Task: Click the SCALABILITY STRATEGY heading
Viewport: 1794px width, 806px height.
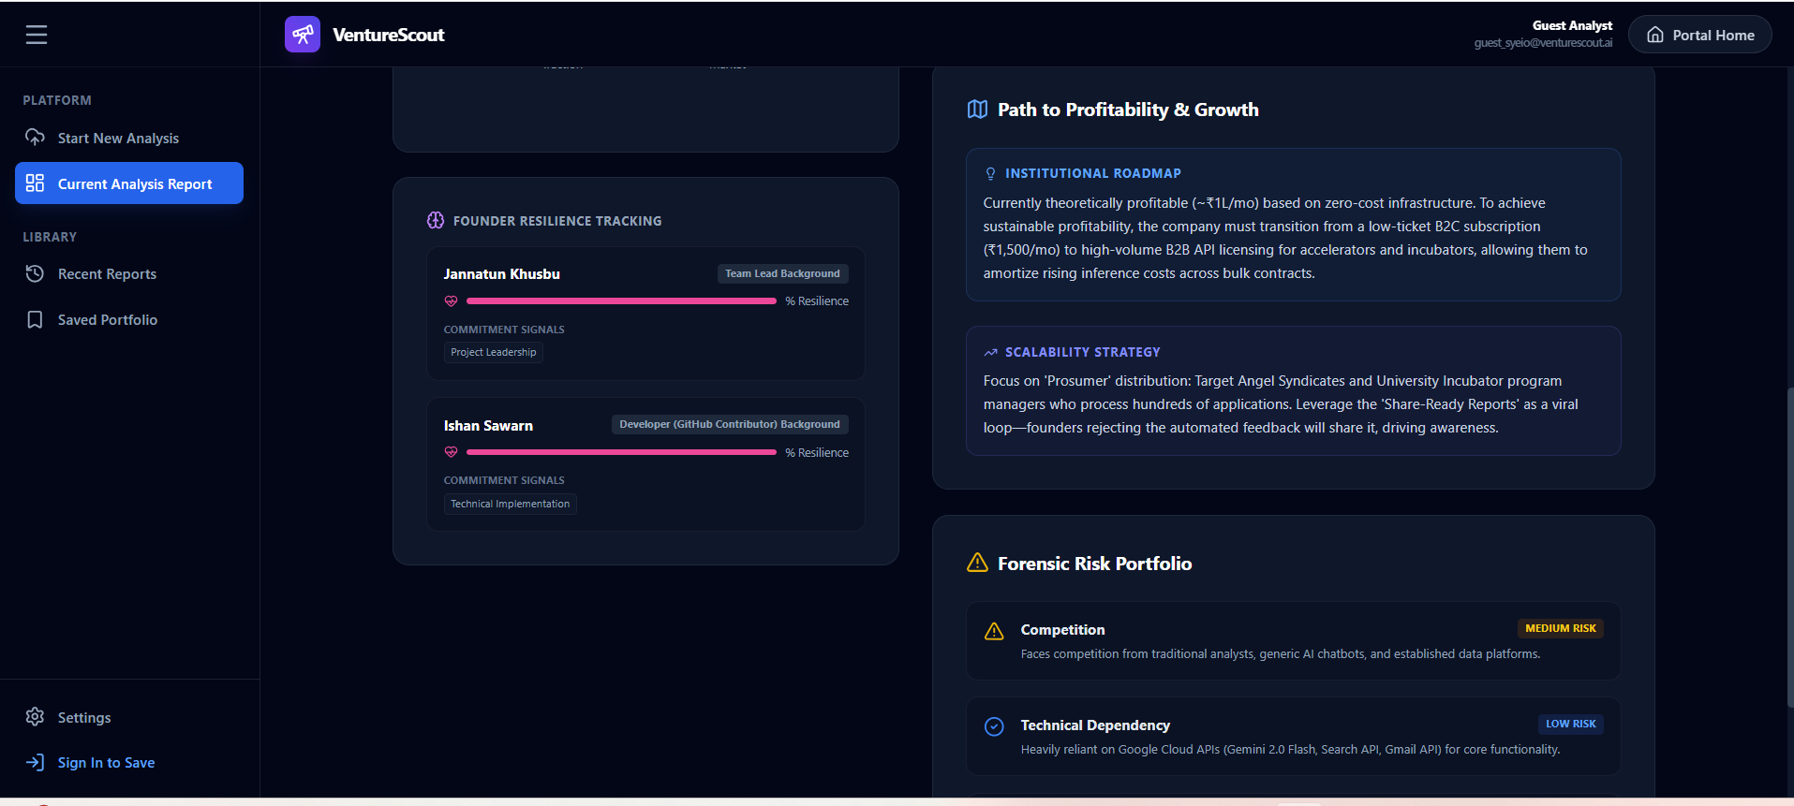Action: [x=1082, y=352]
